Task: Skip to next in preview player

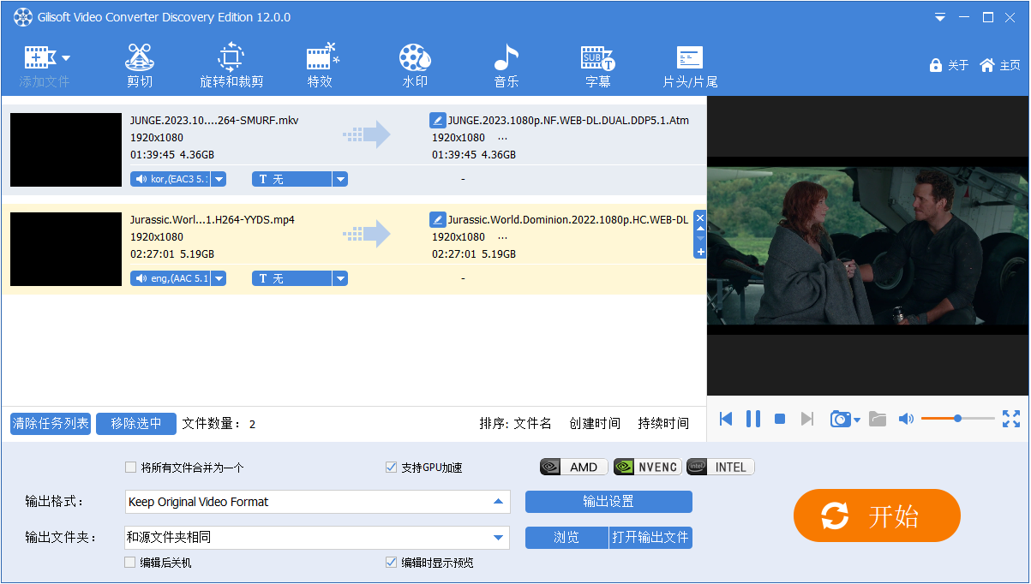Action: click(806, 419)
